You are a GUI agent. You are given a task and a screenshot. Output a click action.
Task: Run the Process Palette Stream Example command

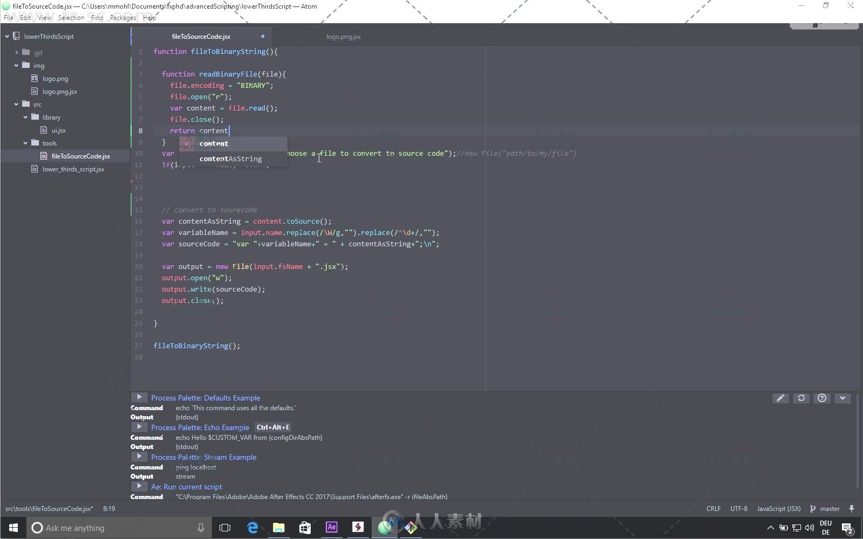pyautogui.click(x=139, y=457)
